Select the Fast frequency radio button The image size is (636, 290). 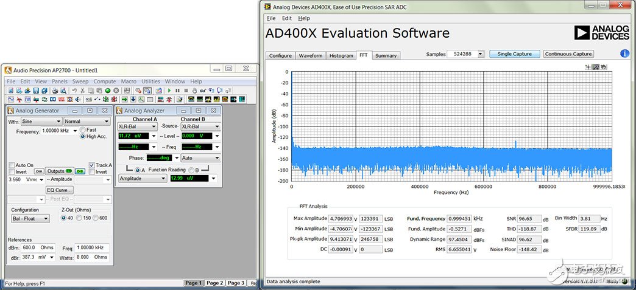(x=82, y=129)
